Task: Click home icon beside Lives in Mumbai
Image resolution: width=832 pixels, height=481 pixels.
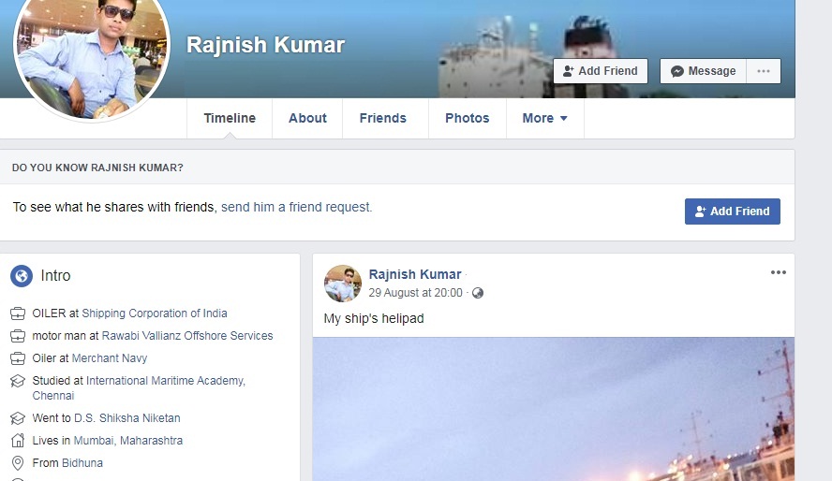Action: [18, 441]
